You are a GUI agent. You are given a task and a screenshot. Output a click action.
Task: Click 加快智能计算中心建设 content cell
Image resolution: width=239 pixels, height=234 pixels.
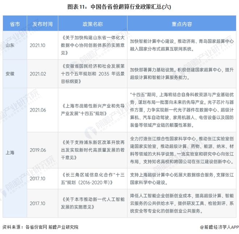pos(182,45)
